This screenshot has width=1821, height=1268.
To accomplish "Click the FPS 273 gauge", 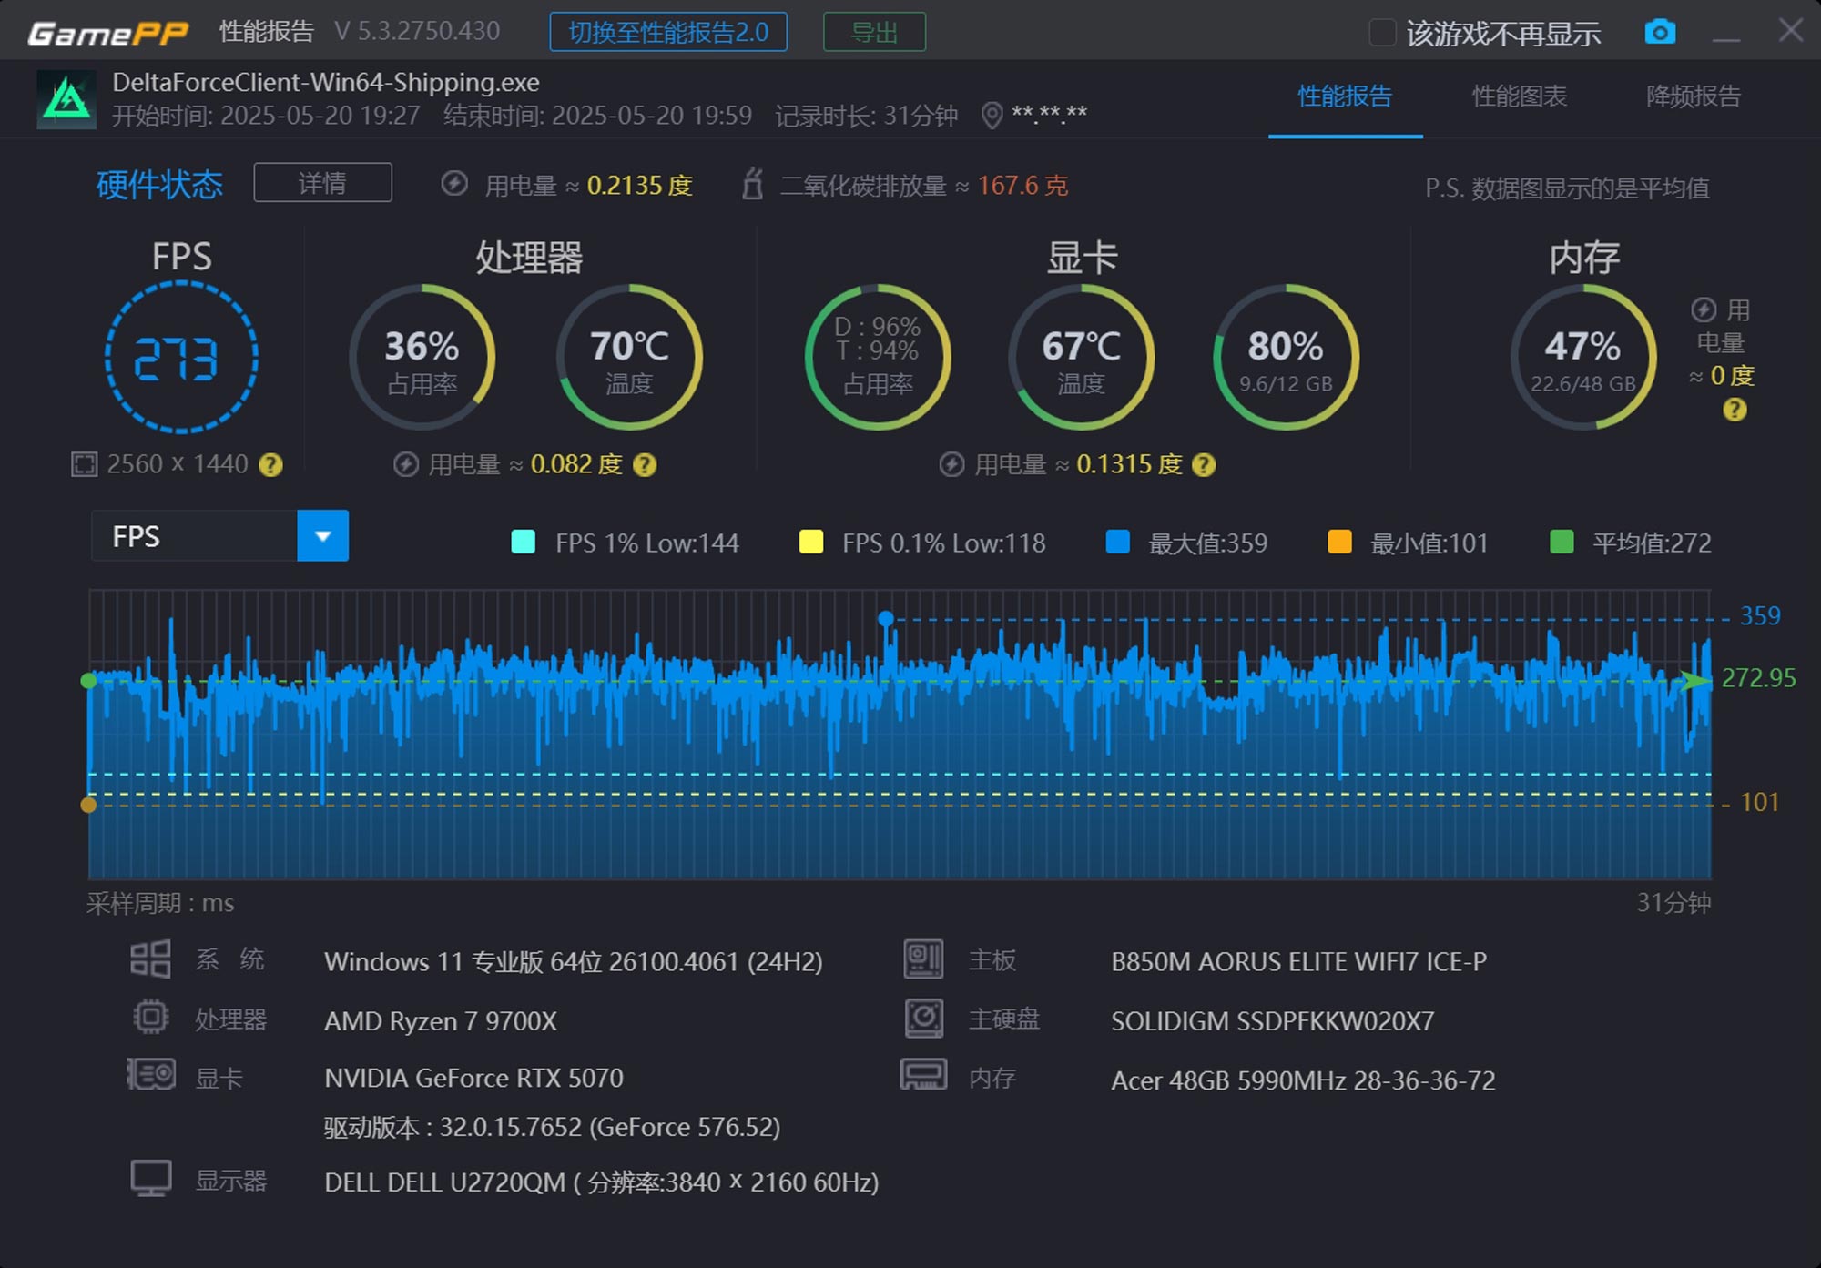I will click(181, 357).
